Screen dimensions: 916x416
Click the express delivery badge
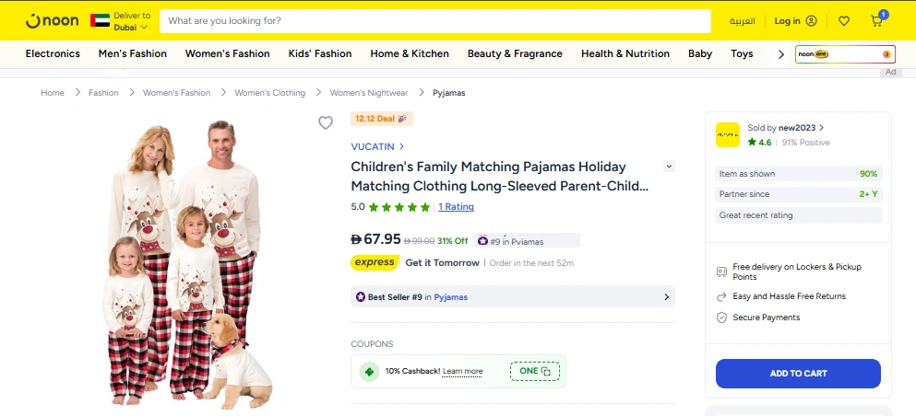click(375, 262)
